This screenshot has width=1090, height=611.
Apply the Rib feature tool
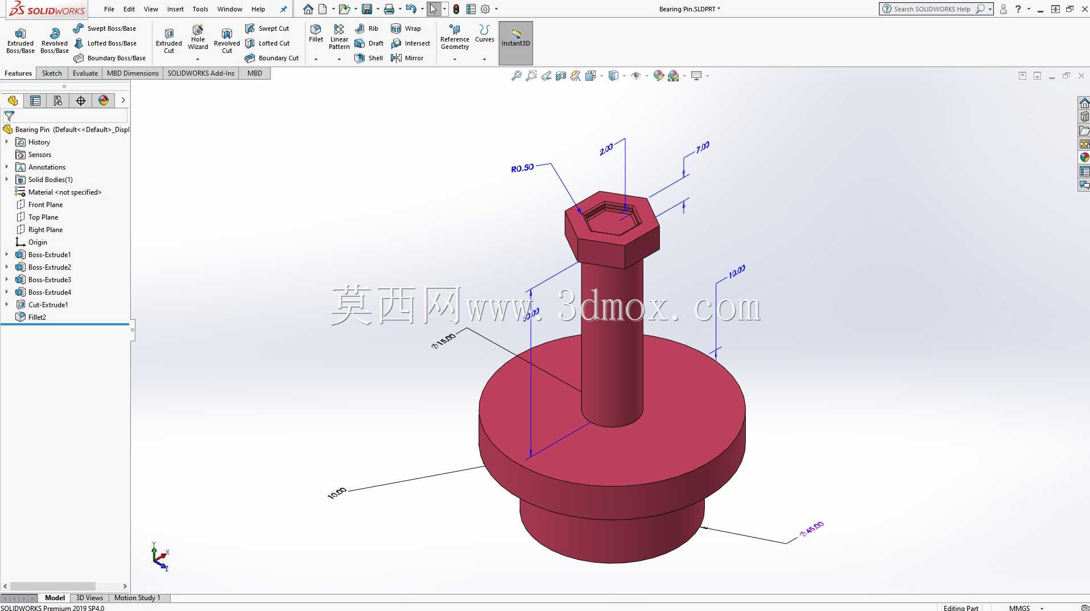366,28
